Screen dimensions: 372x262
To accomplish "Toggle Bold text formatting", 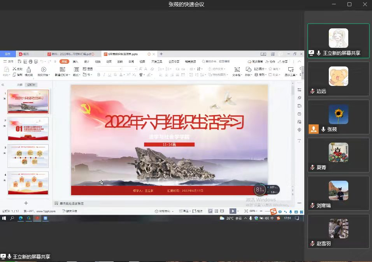I will coord(99,75).
